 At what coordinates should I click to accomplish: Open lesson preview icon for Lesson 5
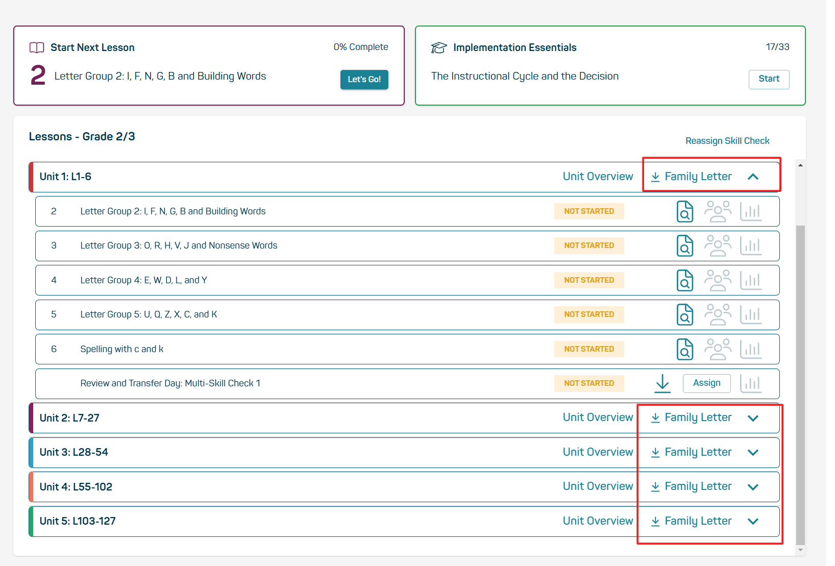tap(684, 314)
